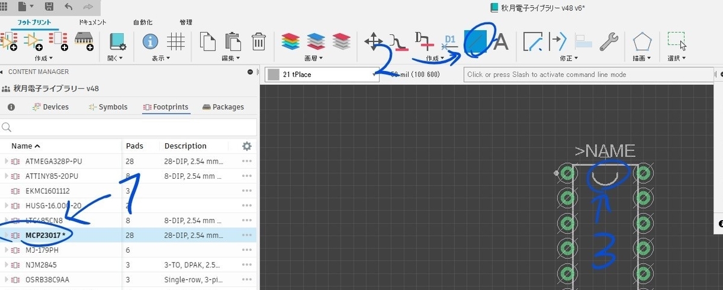Screen dimensions: 723x290
Task: Open the 21 tPlace layer combo box
Action: [x=322, y=75]
